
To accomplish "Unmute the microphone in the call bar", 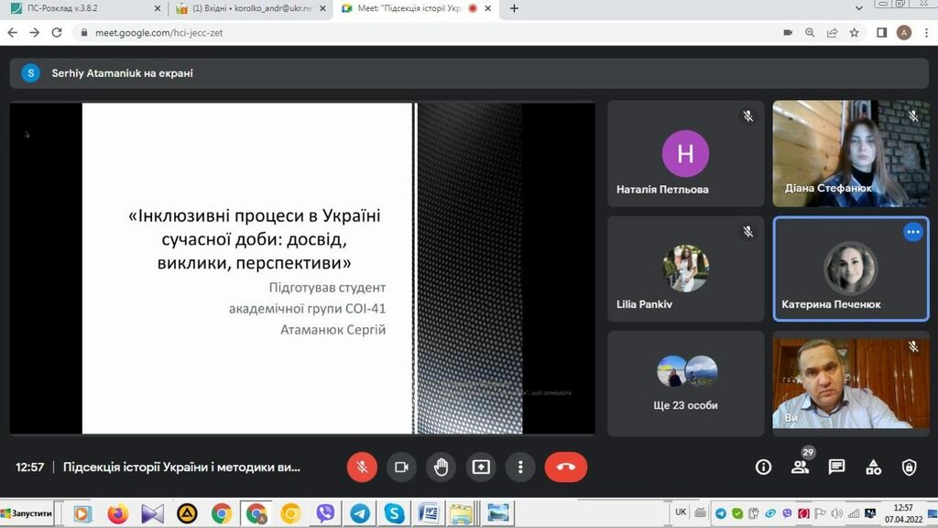I will (x=362, y=467).
